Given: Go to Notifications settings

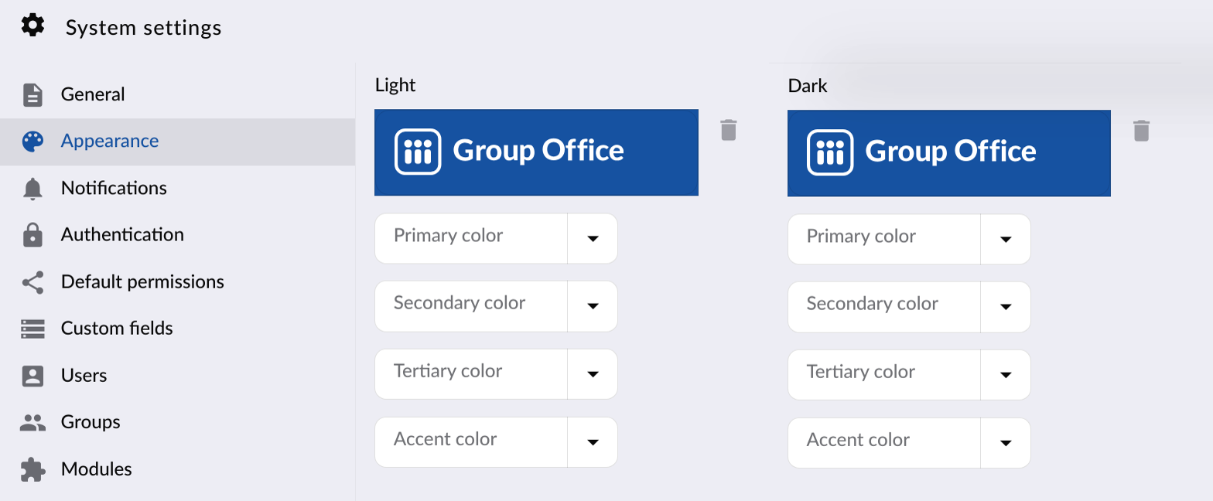Looking at the screenshot, I should click(x=177, y=189).
